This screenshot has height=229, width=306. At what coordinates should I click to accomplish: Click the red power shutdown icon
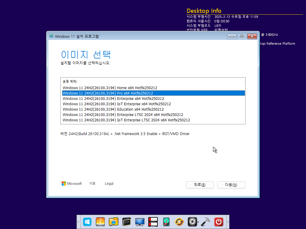[219, 222]
